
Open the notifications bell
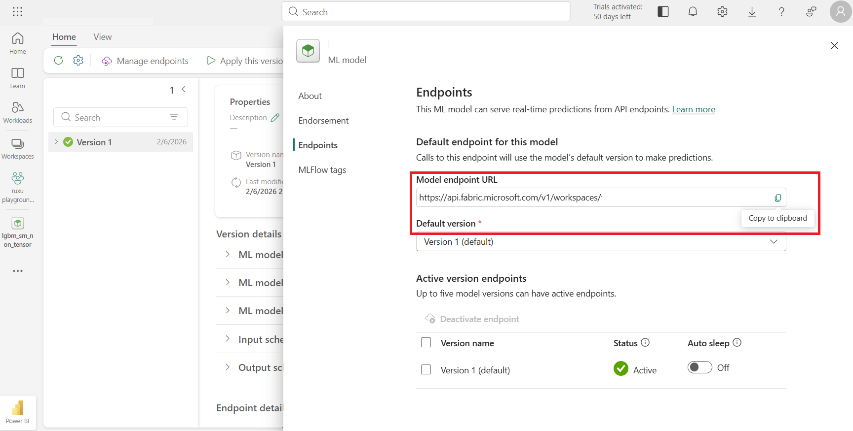click(693, 12)
